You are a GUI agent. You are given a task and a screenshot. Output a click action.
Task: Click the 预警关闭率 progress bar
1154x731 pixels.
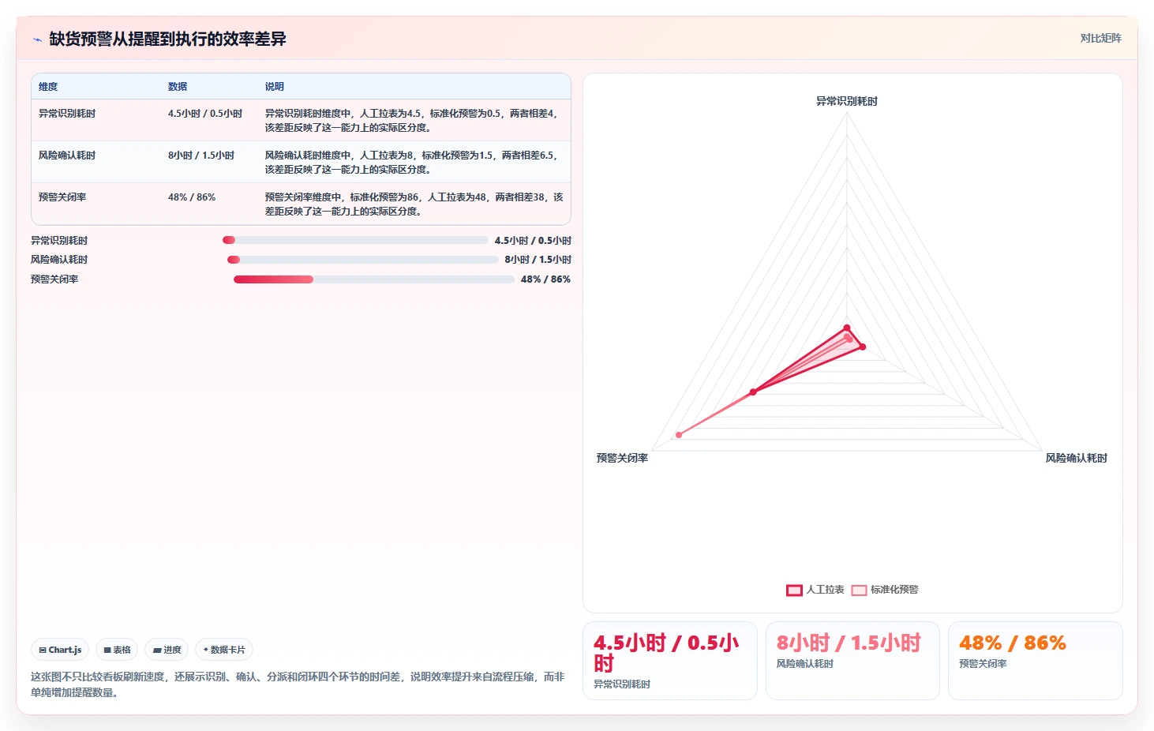tap(374, 279)
